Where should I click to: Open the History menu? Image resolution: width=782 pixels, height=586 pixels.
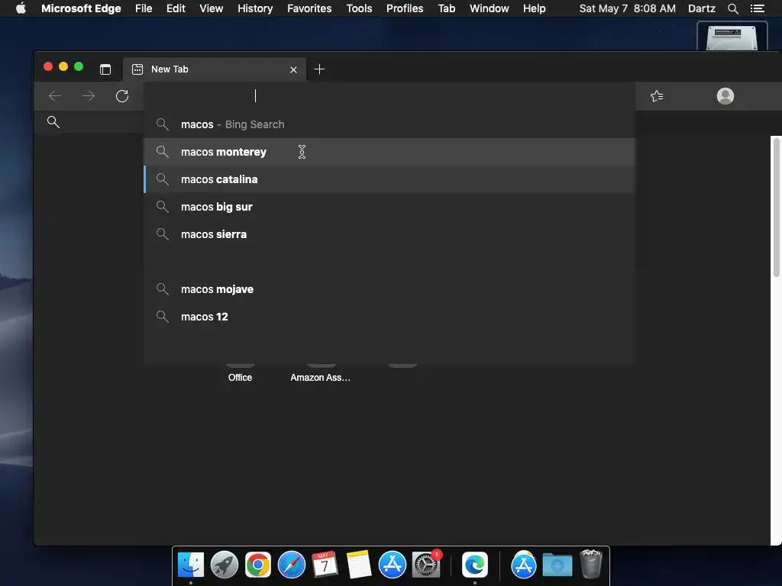[255, 8]
